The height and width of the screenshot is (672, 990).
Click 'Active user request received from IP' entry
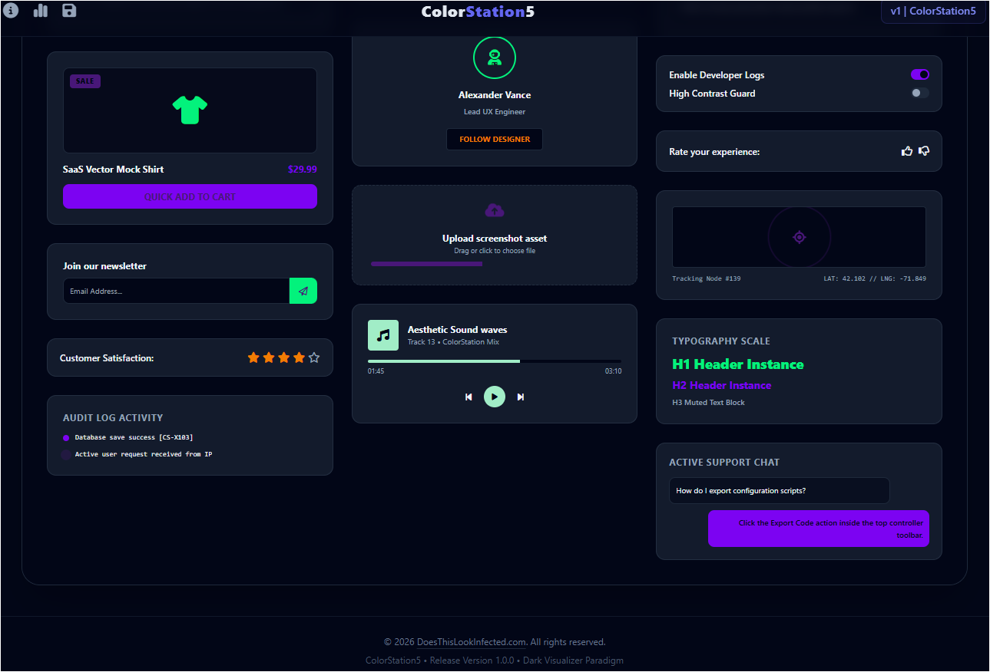point(144,454)
